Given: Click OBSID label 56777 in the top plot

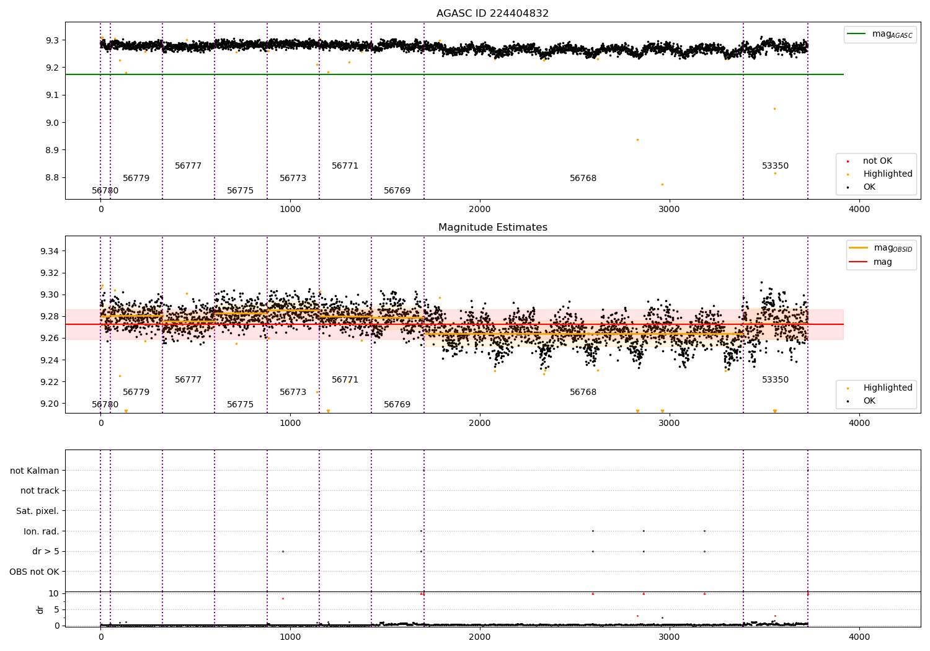Looking at the screenshot, I should [188, 166].
